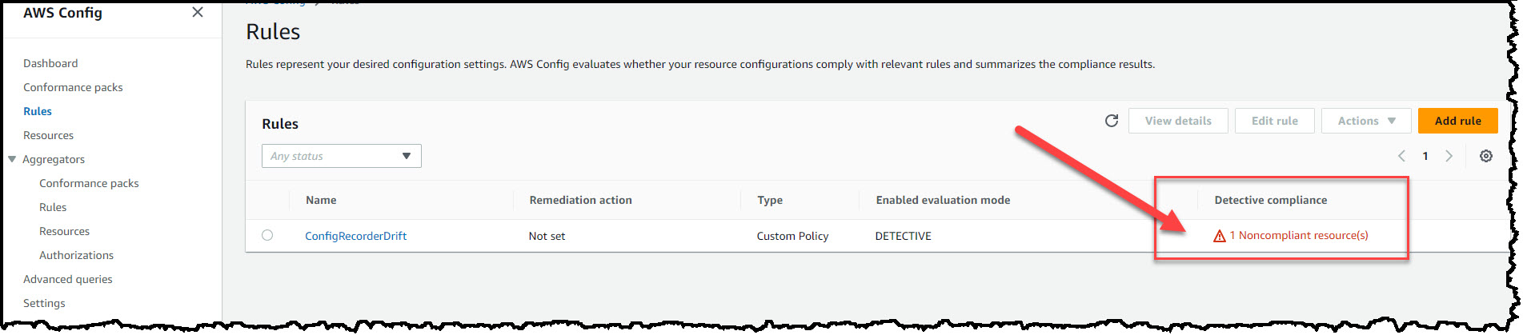Click the orange Add rule button
Viewport: 1523px width, 335px height.
pyautogui.click(x=1458, y=121)
